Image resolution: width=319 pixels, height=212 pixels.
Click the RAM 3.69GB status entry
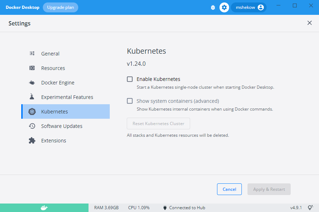[106, 208]
